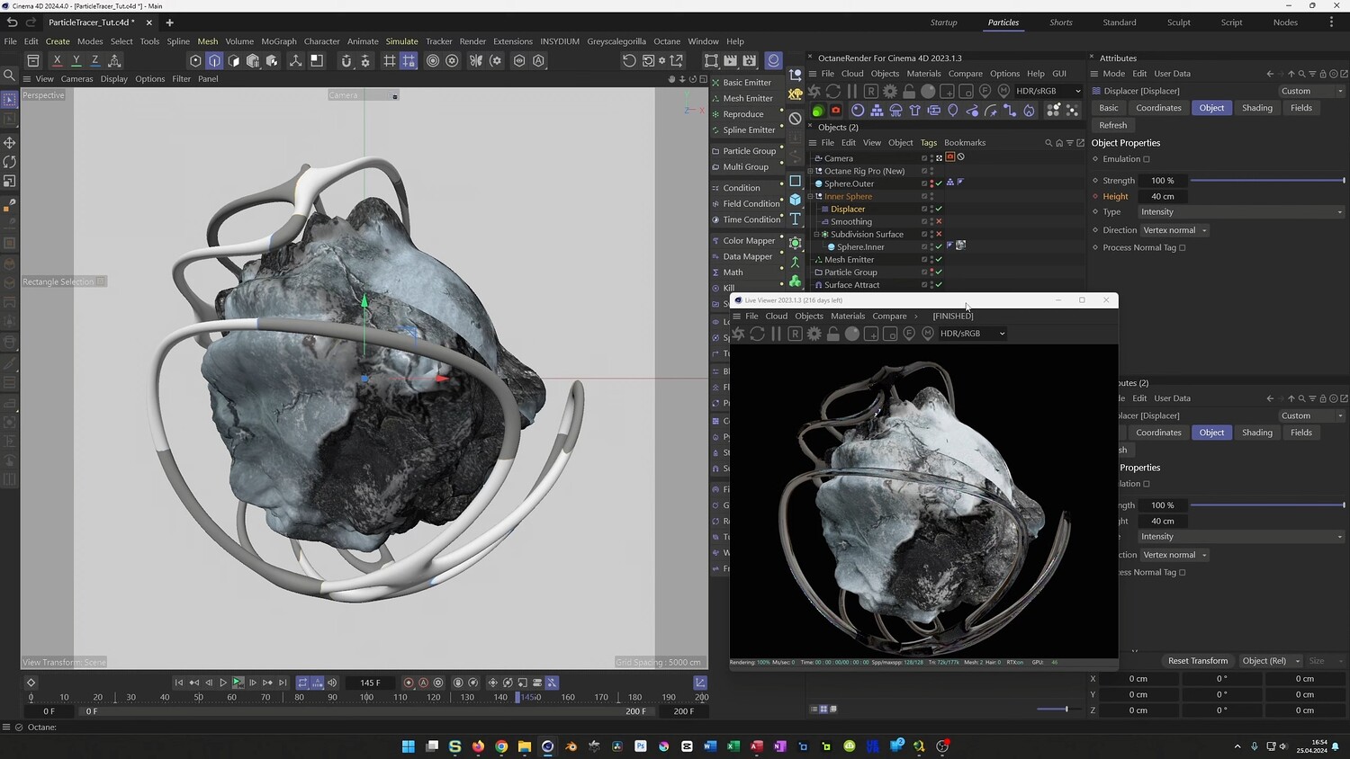This screenshot has width=1350, height=759.
Task: Switch to the Shading attributes tab
Action: 1256,108
